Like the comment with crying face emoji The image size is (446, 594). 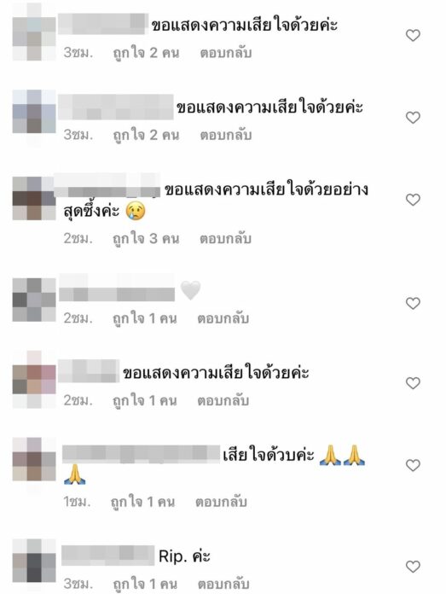point(413,200)
